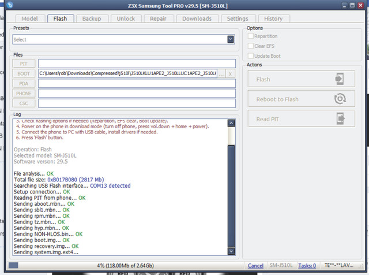Browse for BOOT file with ellipsis button
The height and width of the screenshot is (275, 369).
pyautogui.click(x=221, y=74)
